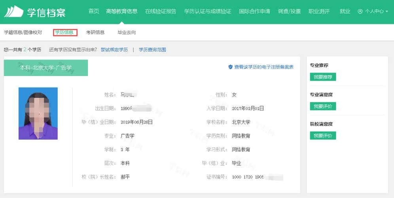This screenshot has width=394, height=198.
Task: Expand the 个人中心 dropdown arrow
Action: click(387, 11)
